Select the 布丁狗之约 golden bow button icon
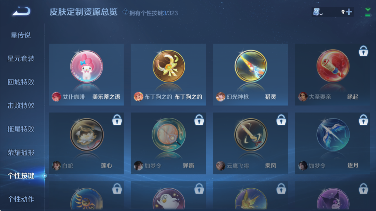 click(168, 66)
